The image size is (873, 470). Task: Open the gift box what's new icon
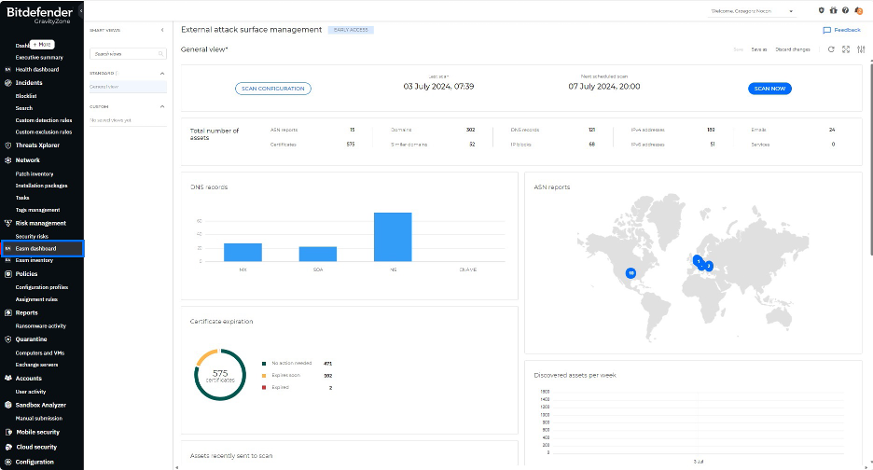[x=833, y=10]
